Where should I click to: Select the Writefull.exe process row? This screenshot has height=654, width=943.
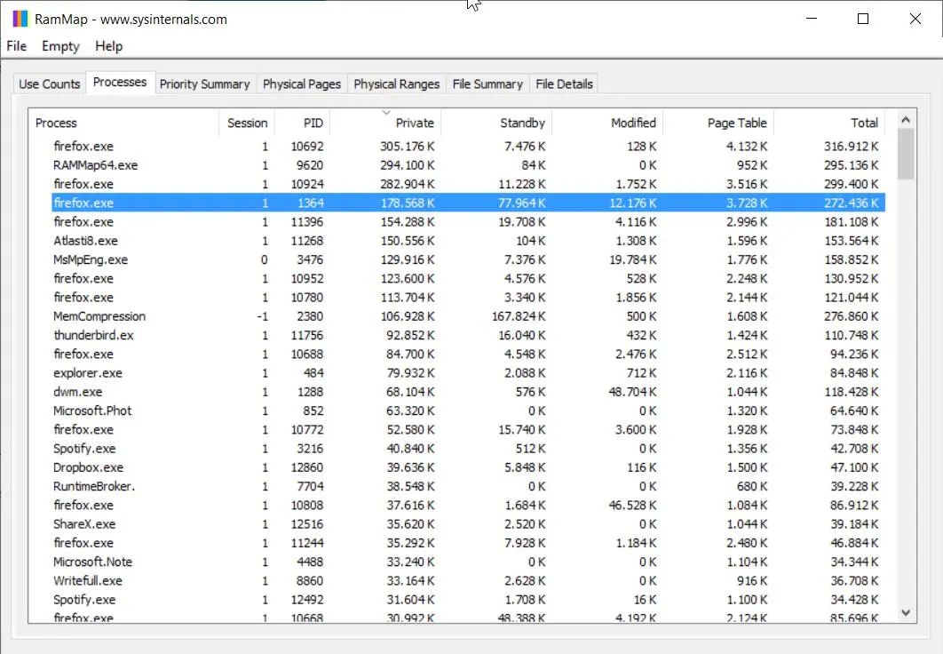click(468, 580)
